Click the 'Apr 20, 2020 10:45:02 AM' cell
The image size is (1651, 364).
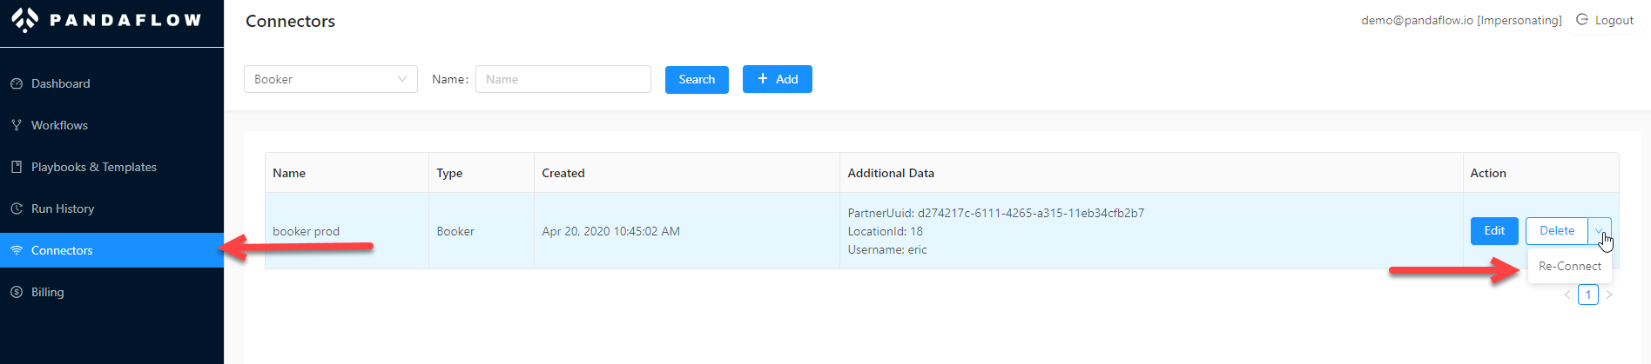[687, 231]
